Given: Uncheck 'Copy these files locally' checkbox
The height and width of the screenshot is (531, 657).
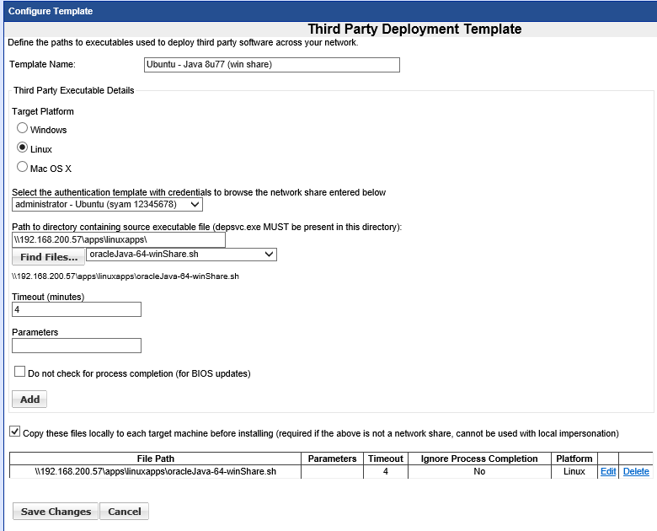Looking at the screenshot, I should coord(15,432).
